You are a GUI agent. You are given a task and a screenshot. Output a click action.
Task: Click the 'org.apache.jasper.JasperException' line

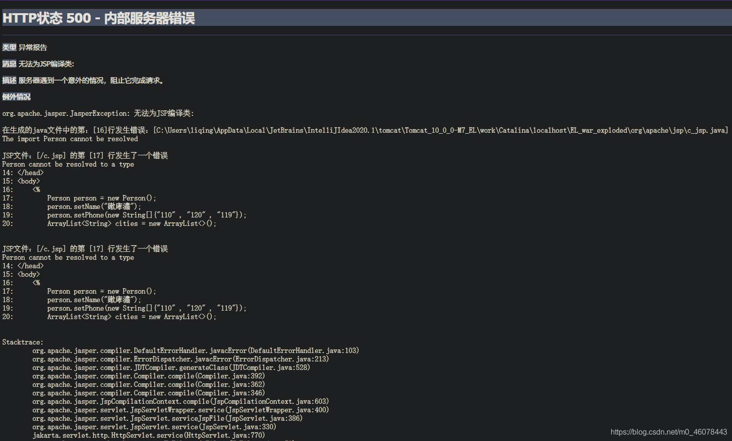pyautogui.click(x=98, y=113)
